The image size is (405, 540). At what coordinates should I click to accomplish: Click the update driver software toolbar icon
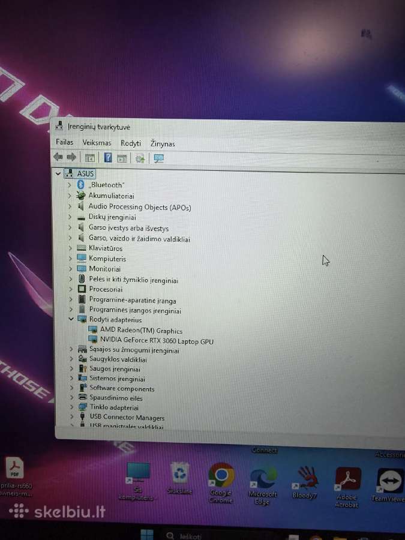tap(140, 158)
